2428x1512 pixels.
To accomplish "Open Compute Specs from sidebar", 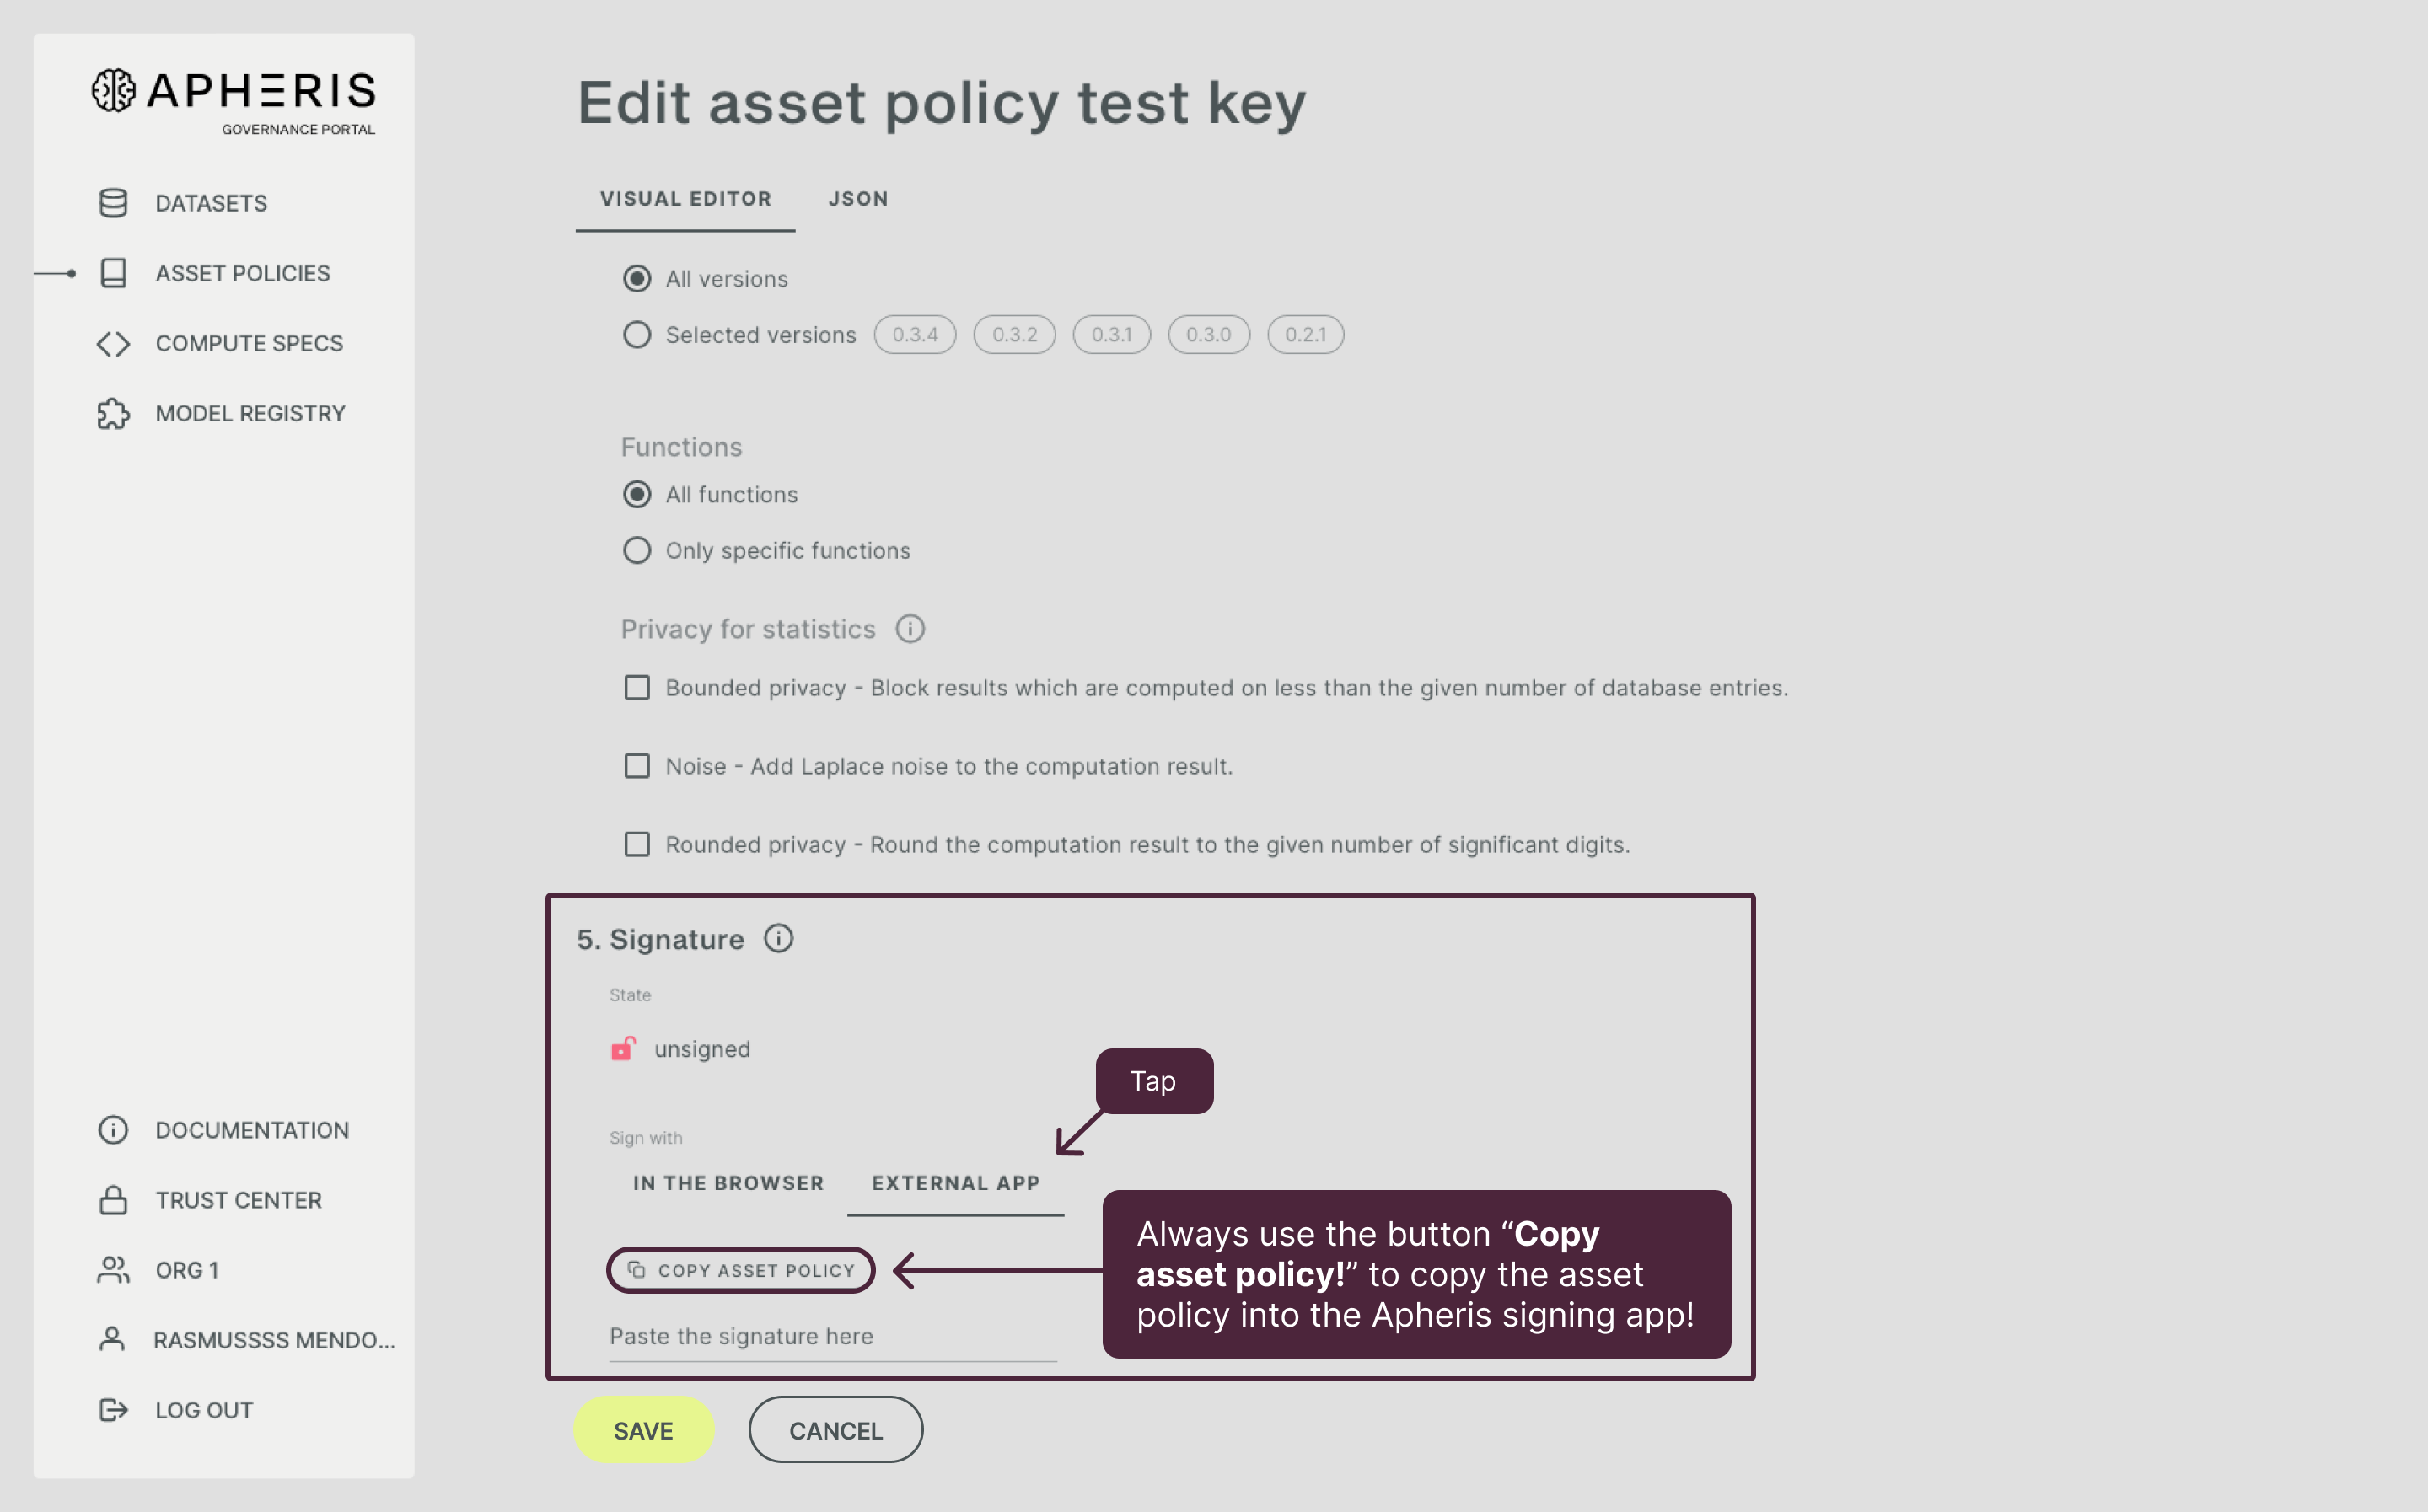I will coord(249,343).
